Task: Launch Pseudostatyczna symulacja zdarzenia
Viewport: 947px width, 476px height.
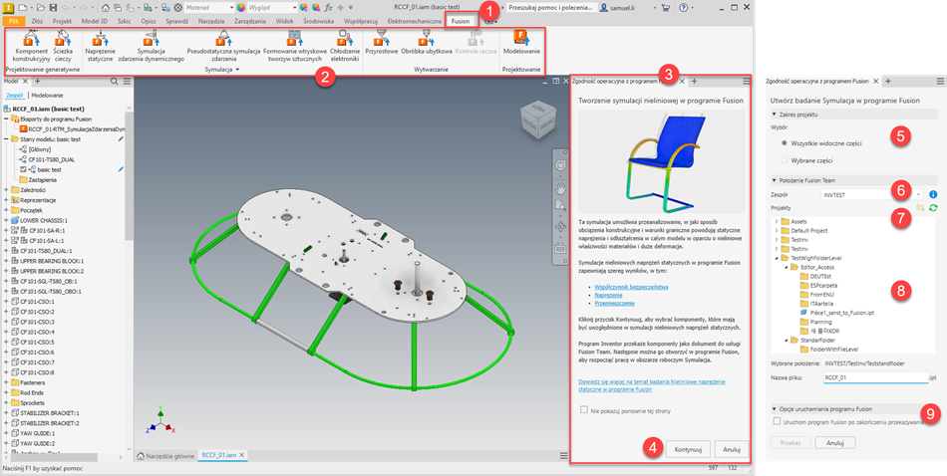Action: [x=223, y=48]
